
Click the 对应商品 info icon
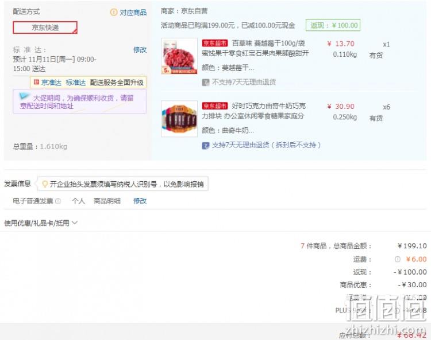click(x=114, y=12)
